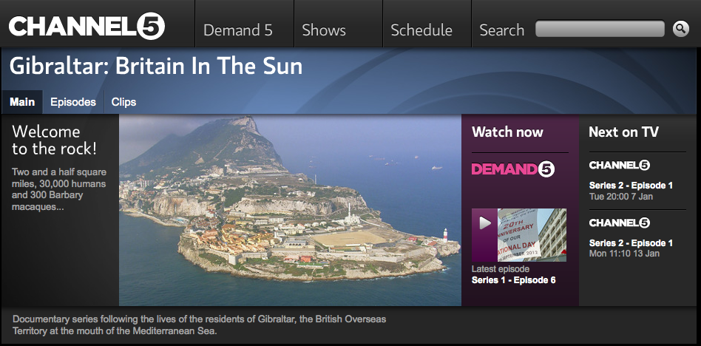This screenshot has height=346, width=701.
Task: Click Channel 5 logo above Mon 11:10 listing
Action: [x=620, y=223]
